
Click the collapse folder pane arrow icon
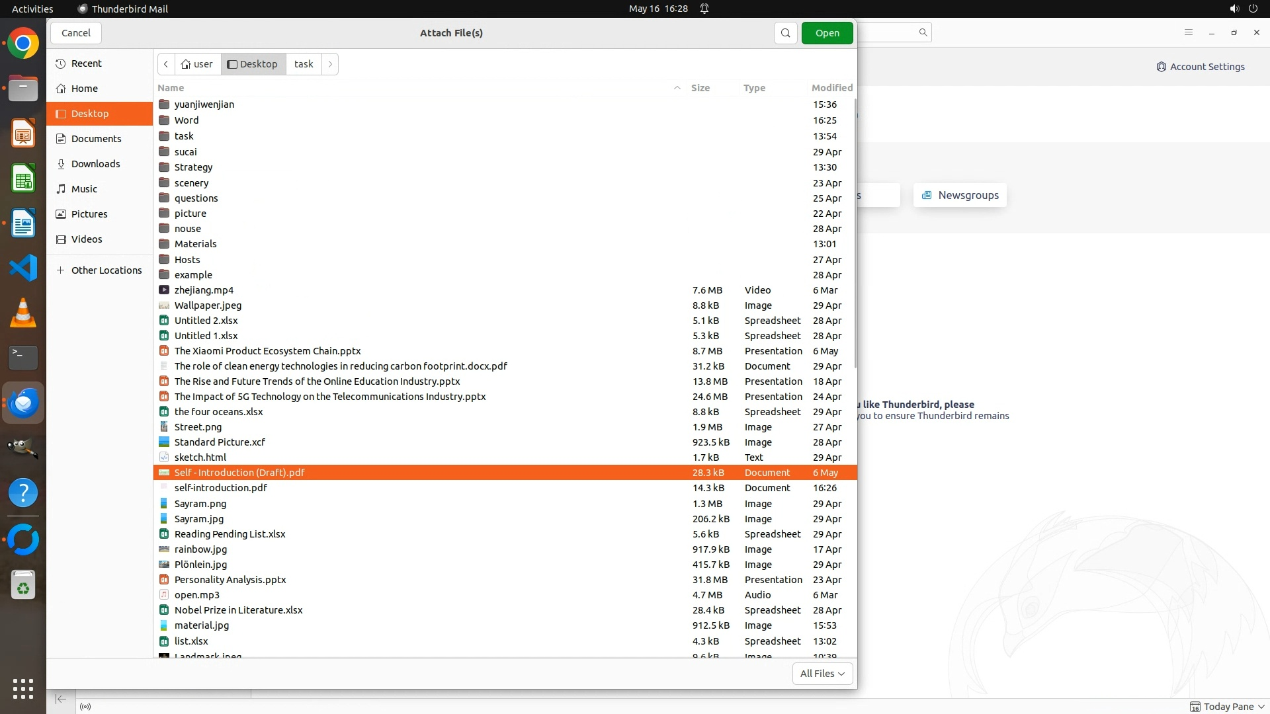(x=61, y=699)
